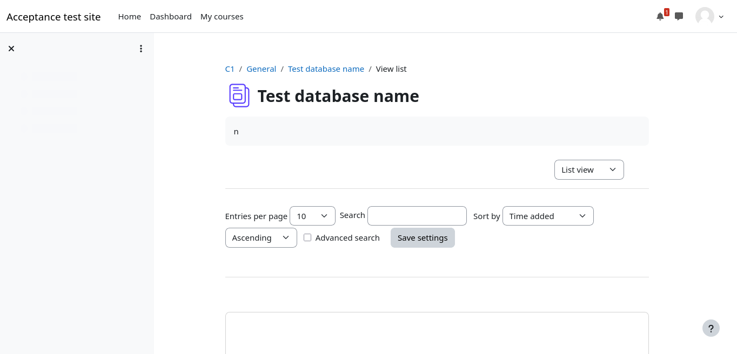737x354 pixels.
Task: Click the user avatar picture
Action: click(705, 16)
